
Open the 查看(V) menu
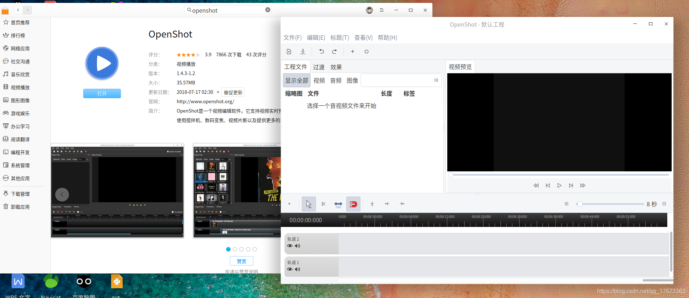[x=363, y=38]
